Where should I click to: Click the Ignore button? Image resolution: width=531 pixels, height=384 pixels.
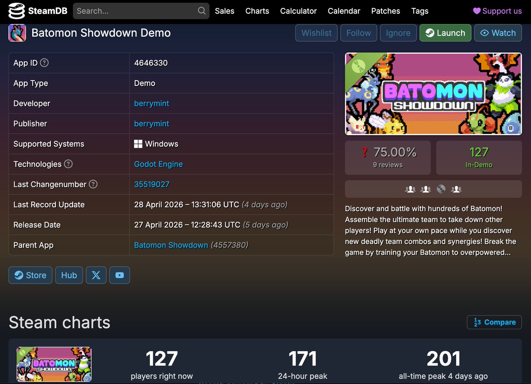398,33
